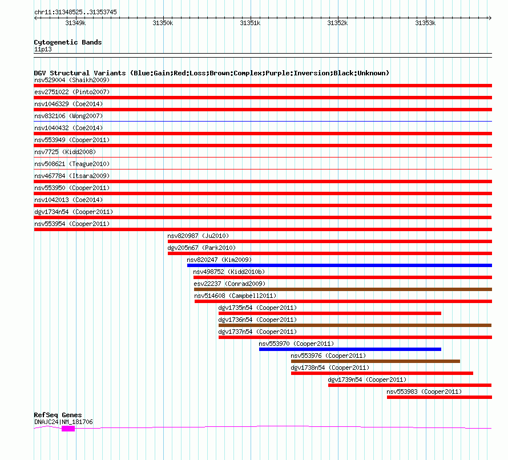The width and height of the screenshot is (508, 460).
Task: Select the dgv1736n54 (Cooper2011) label
Action: (x=257, y=320)
